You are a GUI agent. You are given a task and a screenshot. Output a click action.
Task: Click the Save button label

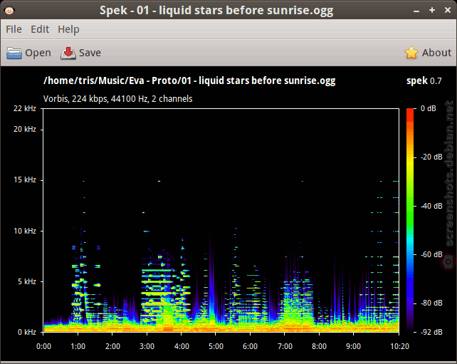(90, 53)
